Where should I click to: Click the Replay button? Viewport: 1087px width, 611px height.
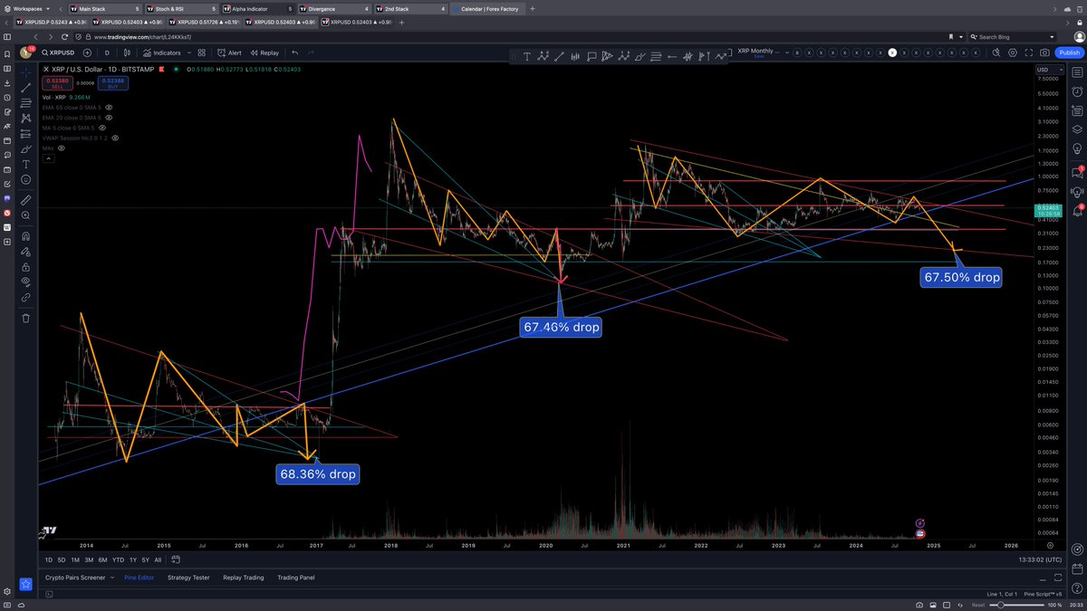coord(265,53)
